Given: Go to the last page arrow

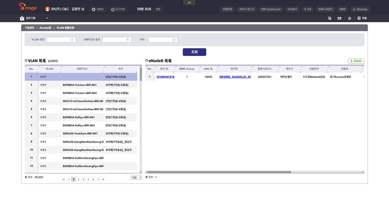Looking at the screenshot, I should tap(103, 179).
